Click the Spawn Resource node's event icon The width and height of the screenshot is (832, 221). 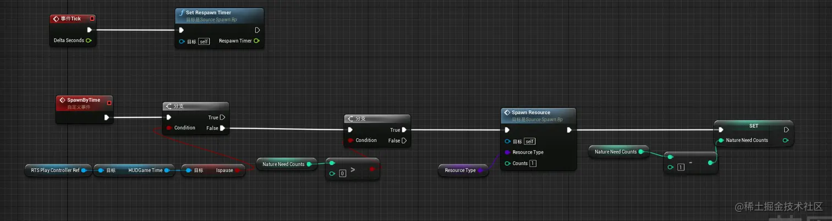coord(507,112)
